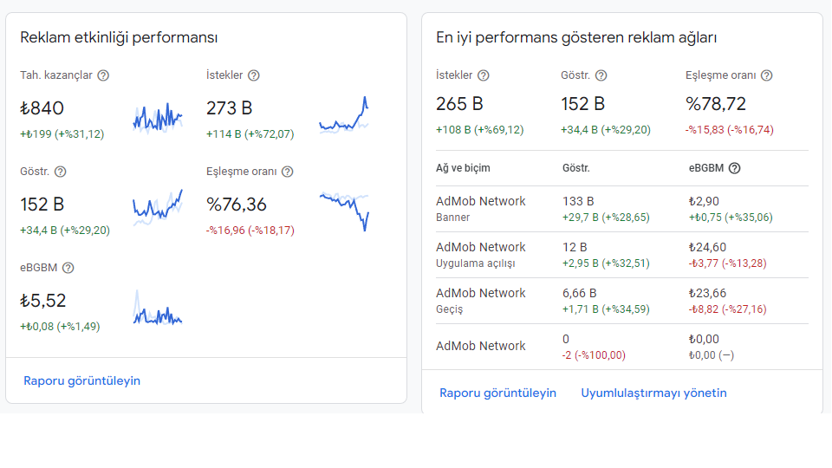
Task: Click the İstekler requests sparkline chart
Action: click(344, 115)
